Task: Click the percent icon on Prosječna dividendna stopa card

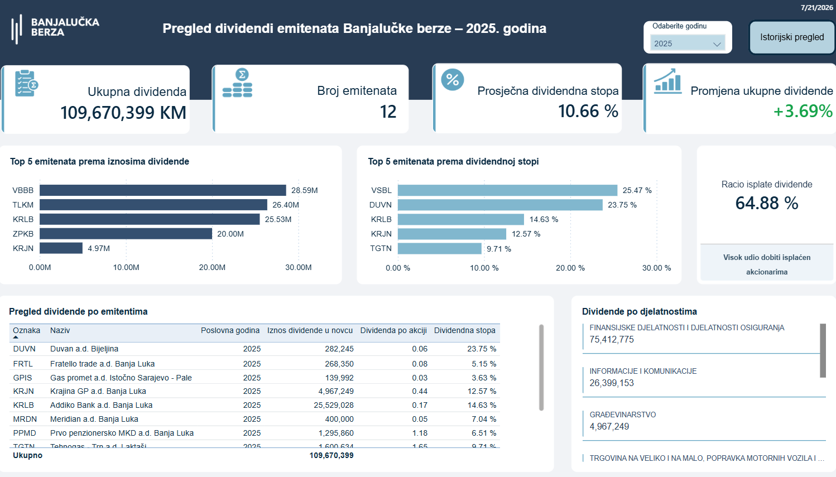Action: [x=453, y=80]
